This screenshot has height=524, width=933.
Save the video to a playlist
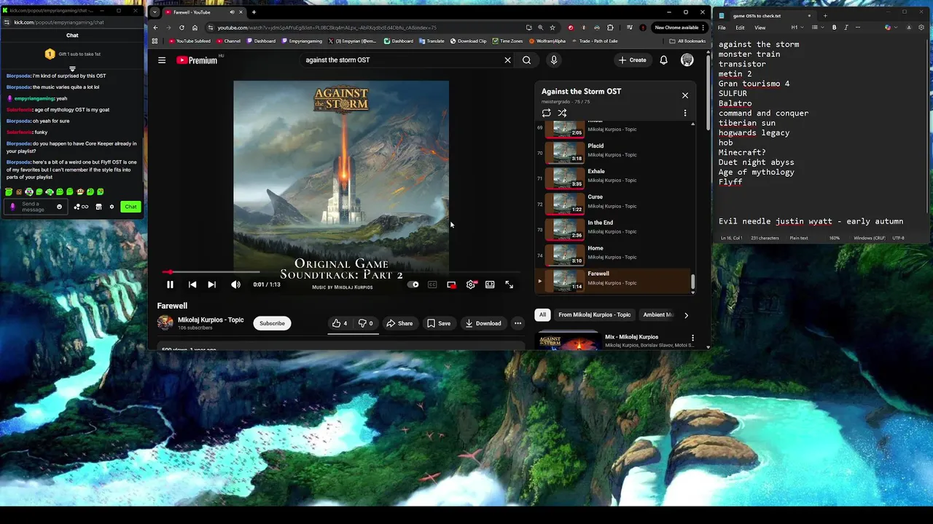tap(439, 323)
